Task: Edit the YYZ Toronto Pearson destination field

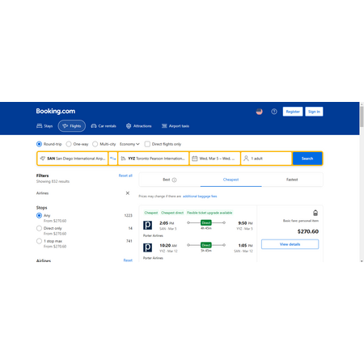Action: (153, 159)
